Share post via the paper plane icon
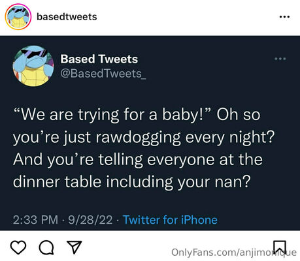The height and width of the screenshot is (261, 300). click(x=74, y=247)
